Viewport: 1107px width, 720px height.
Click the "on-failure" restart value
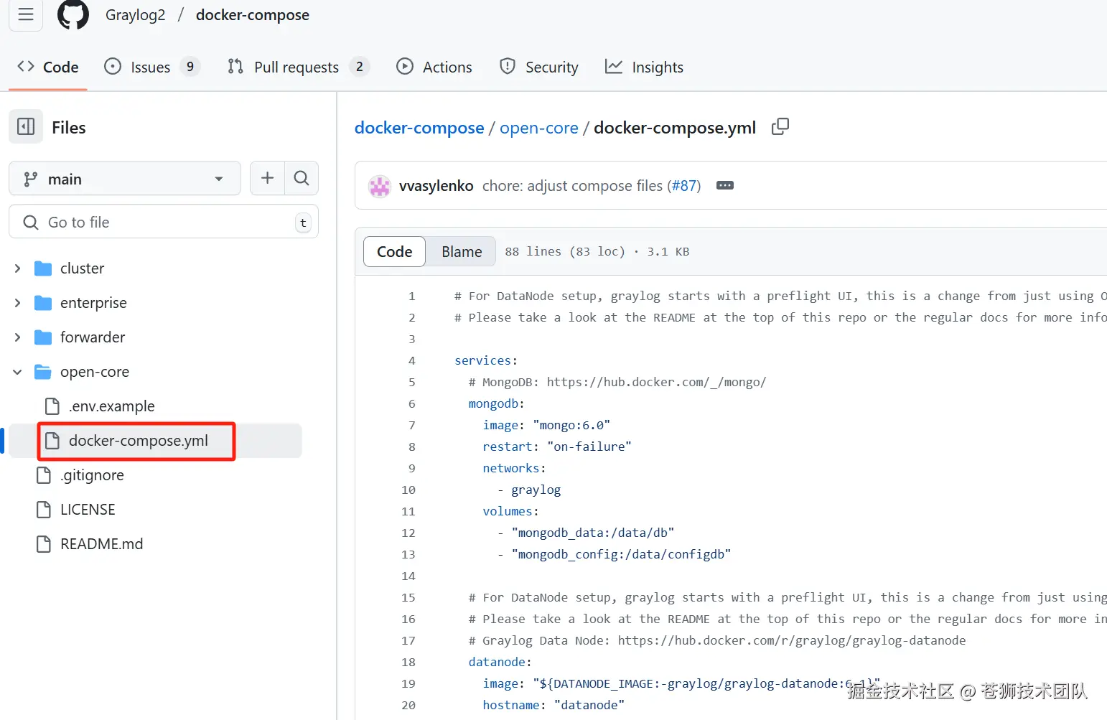click(589, 447)
